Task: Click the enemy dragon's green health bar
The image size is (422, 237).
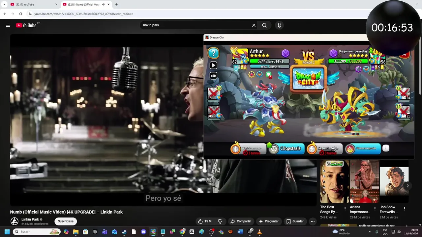Action: coord(348,61)
